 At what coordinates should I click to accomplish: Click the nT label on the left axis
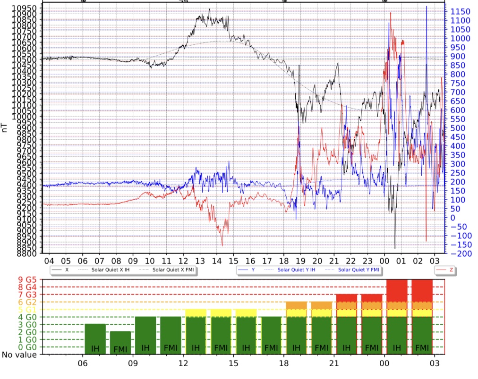[x=4, y=126]
